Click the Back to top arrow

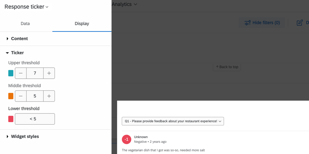[217, 67]
